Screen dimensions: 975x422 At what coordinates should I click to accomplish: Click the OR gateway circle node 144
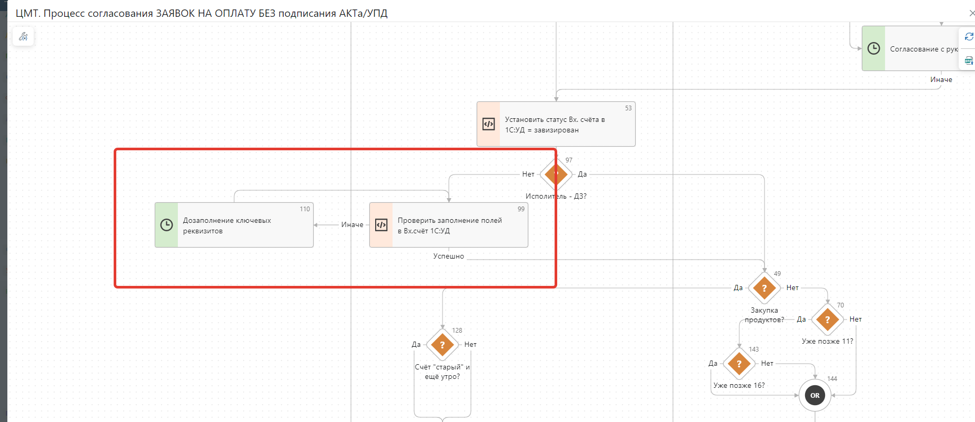point(815,395)
